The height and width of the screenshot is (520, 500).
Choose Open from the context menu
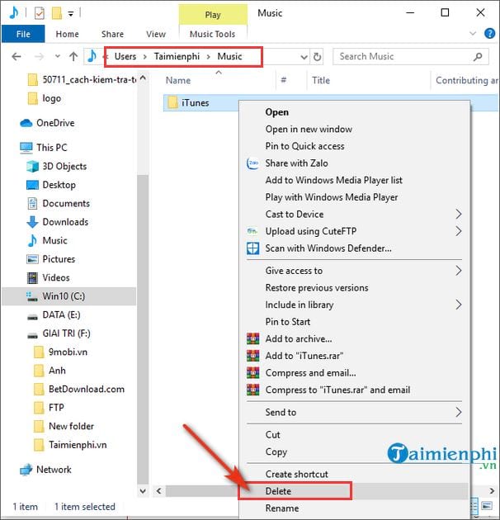click(x=277, y=112)
